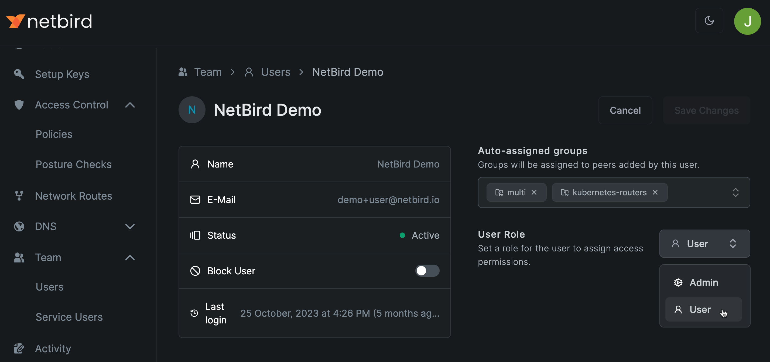Screen dimensions: 770x362
Task: Remove the multi group tag
Action: 534,193
